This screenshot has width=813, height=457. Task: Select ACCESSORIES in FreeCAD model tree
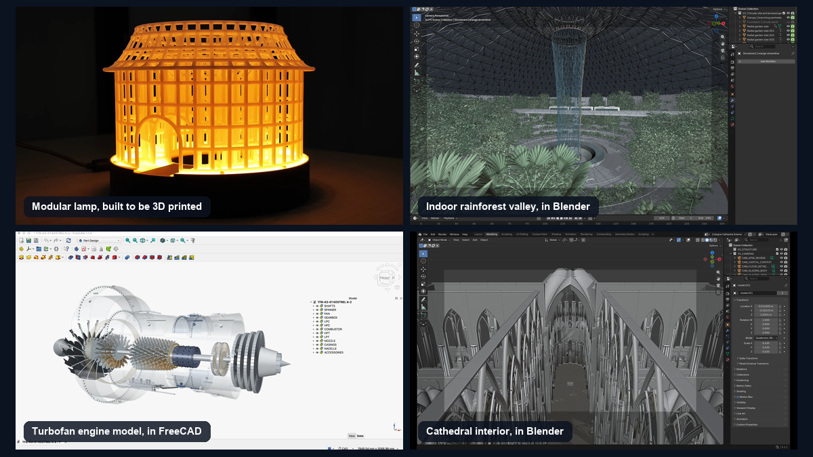pyautogui.click(x=333, y=352)
